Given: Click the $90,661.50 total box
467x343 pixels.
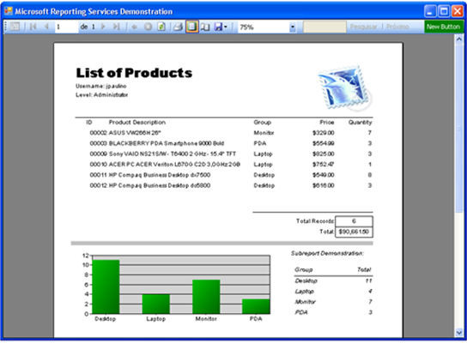Looking at the screenshot, I should (x=354, y=232).
